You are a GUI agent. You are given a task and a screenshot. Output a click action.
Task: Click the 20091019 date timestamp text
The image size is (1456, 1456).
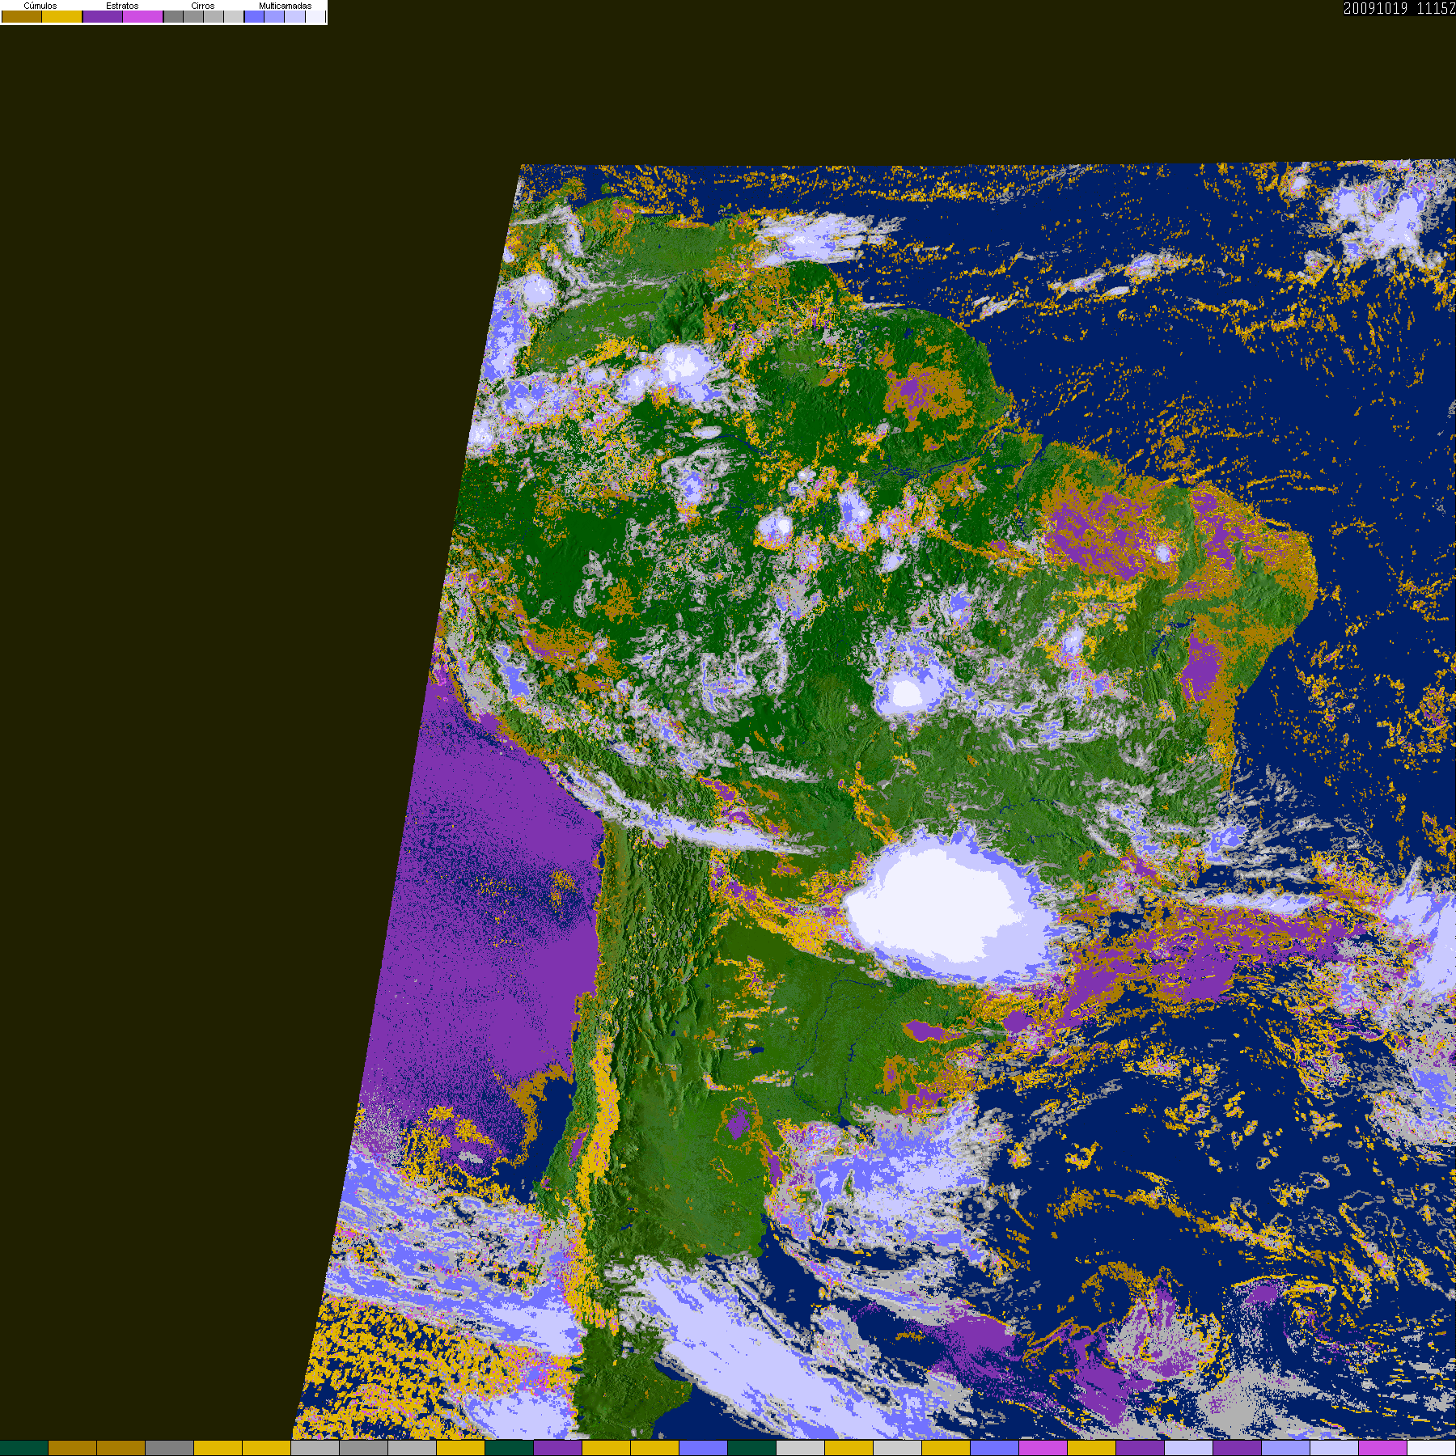pyautogui.click(x=1375, y=8)
